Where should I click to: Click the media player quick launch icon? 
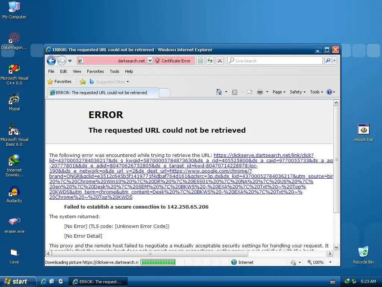tap(61, 281)
